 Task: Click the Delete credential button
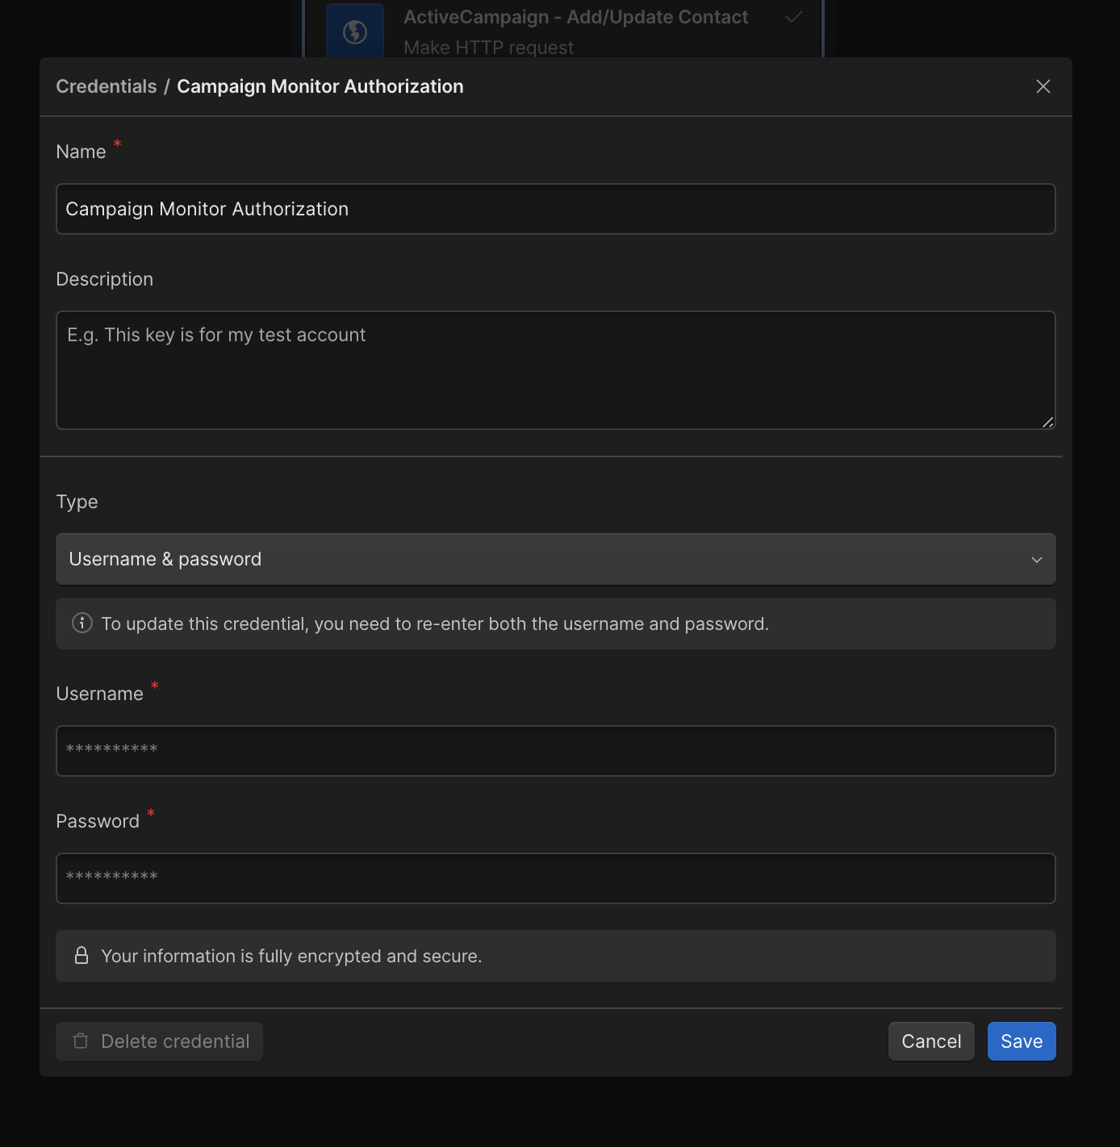(159, 1041)
